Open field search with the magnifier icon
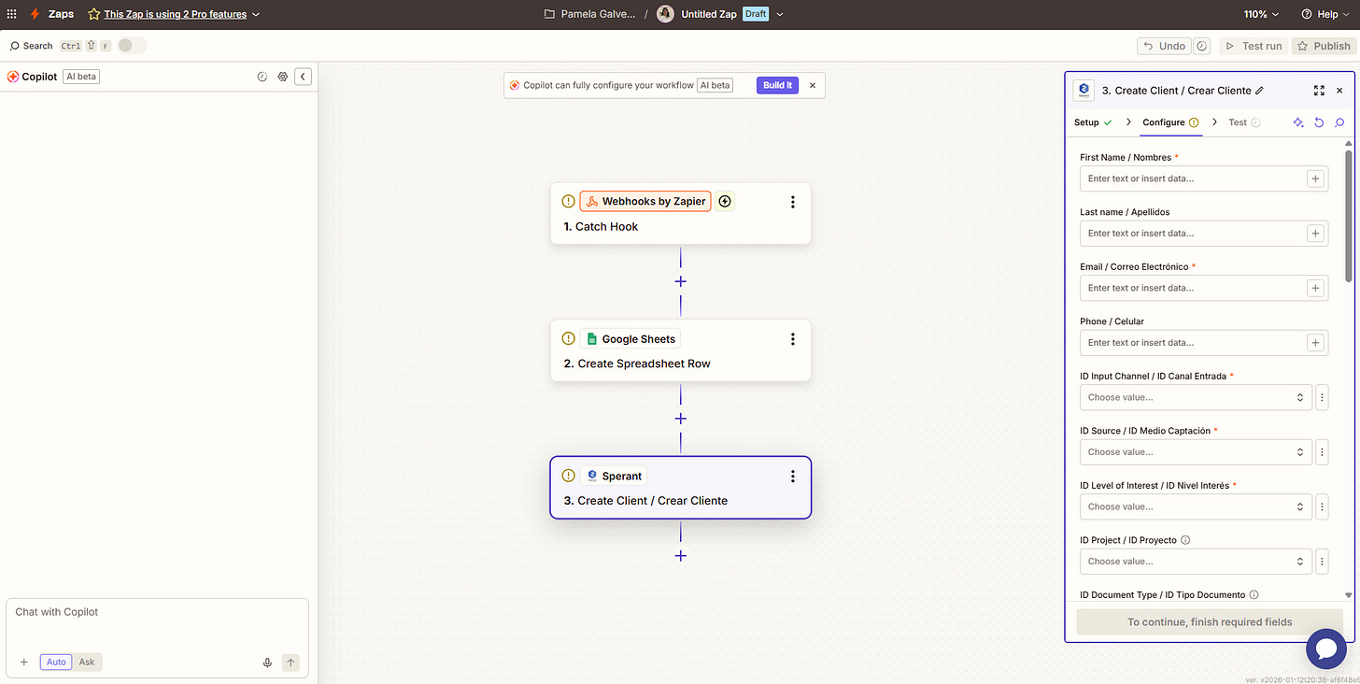The width and height of the screenshot is (1360, 684). coord(1339,122)
